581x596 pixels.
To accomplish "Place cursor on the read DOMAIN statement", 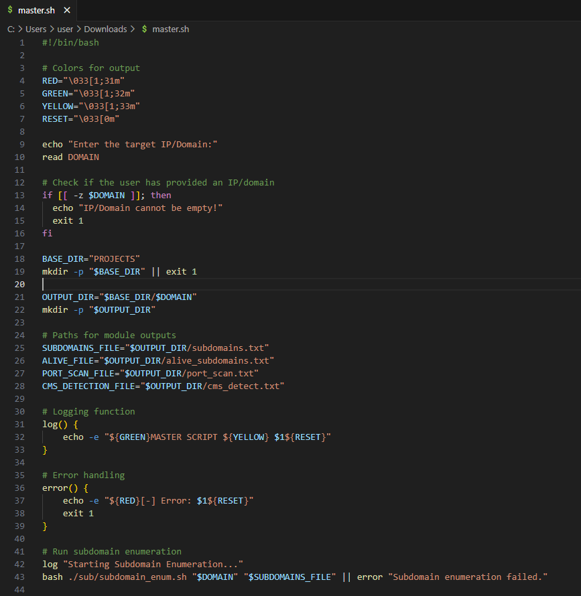I will click(70, 157).
